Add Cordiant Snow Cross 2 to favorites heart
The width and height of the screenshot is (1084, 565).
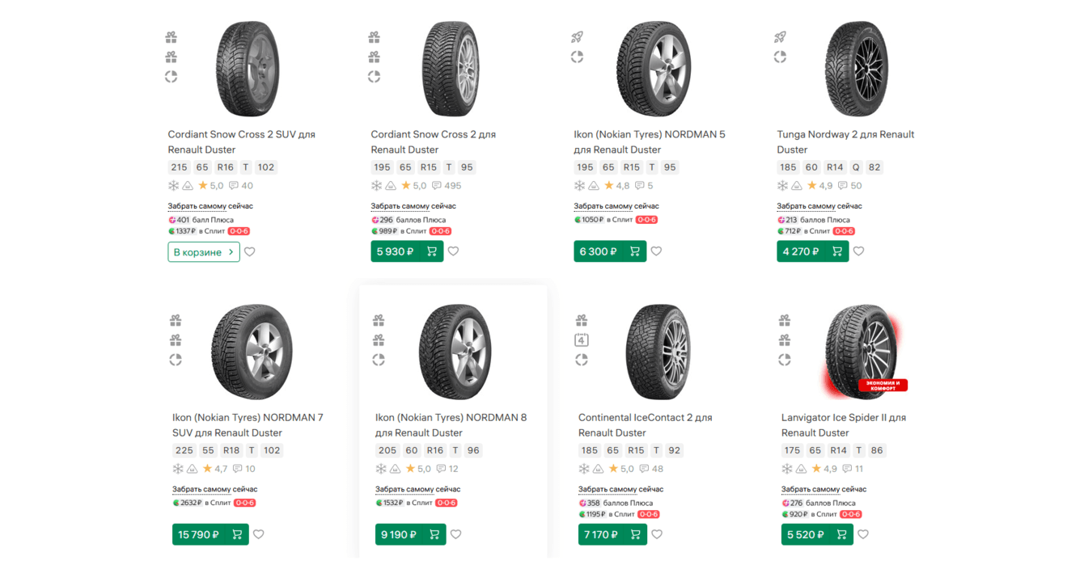(x=453, y=251)
